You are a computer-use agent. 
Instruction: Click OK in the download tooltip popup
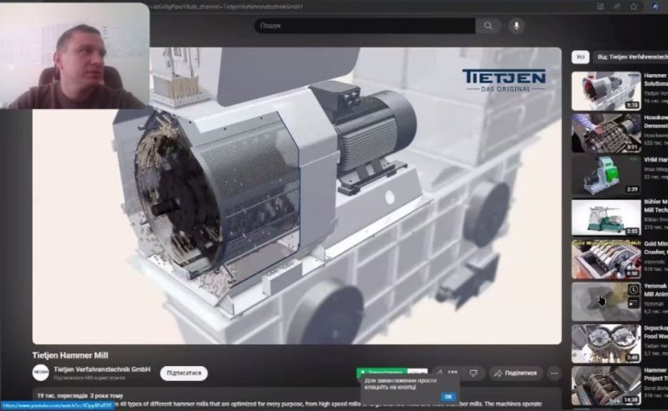tap(448, 397)
